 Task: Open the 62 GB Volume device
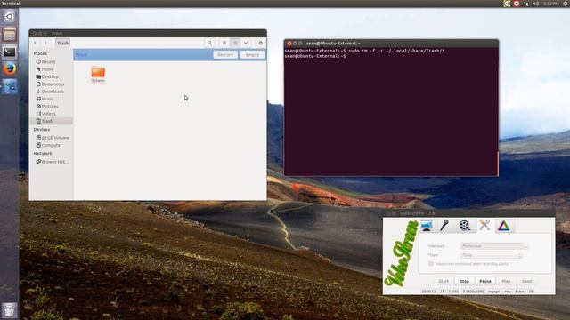(53, 138)
